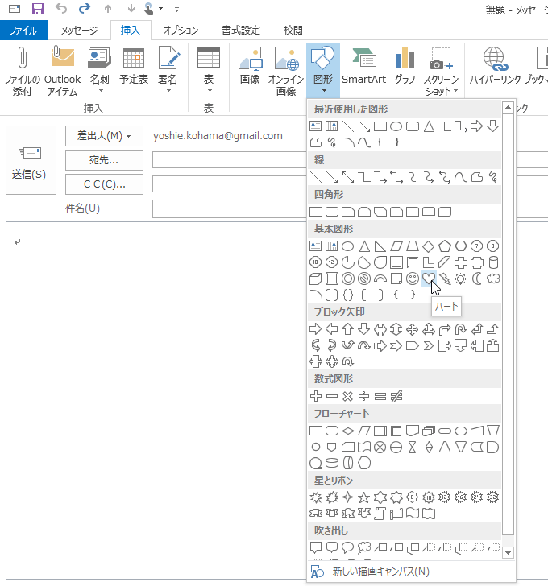The width and height of the screenshot is (548, 586).
Task: Pick the Lightning Bolt shape
Action: pyautogui.click(x=445, y=279)
